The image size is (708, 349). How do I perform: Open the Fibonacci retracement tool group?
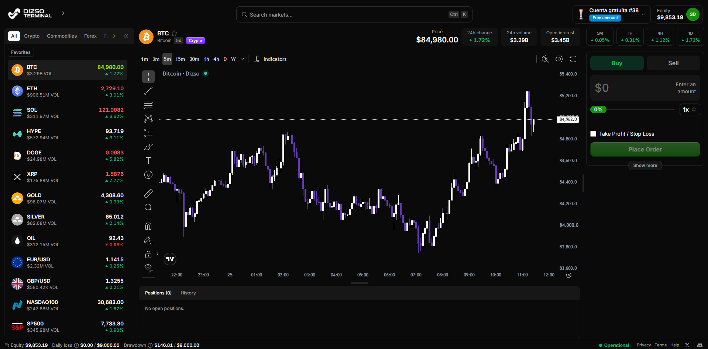tap(148, 105)
